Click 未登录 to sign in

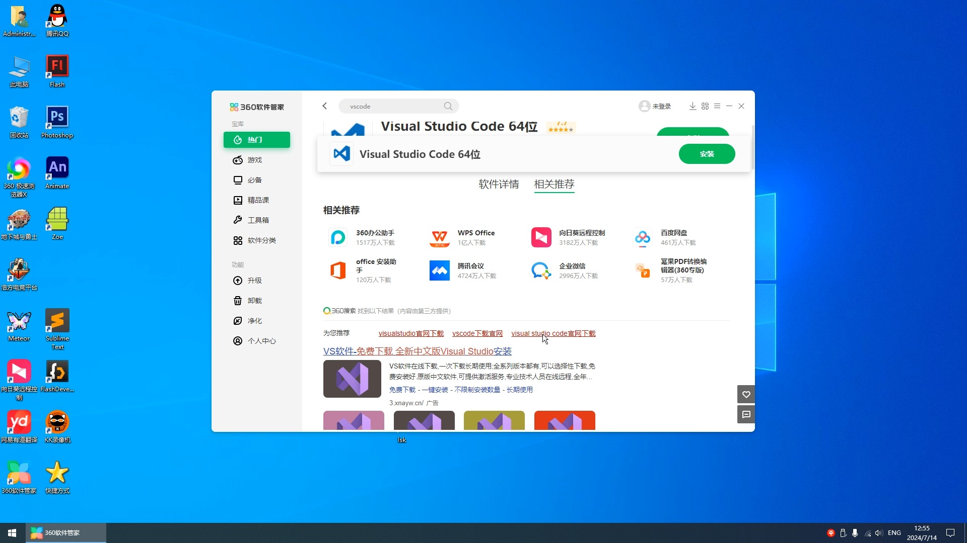661,106
